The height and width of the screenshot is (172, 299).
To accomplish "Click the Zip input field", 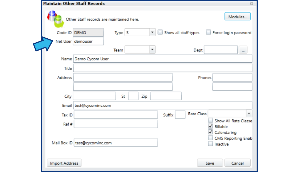I will click(166, 96).
